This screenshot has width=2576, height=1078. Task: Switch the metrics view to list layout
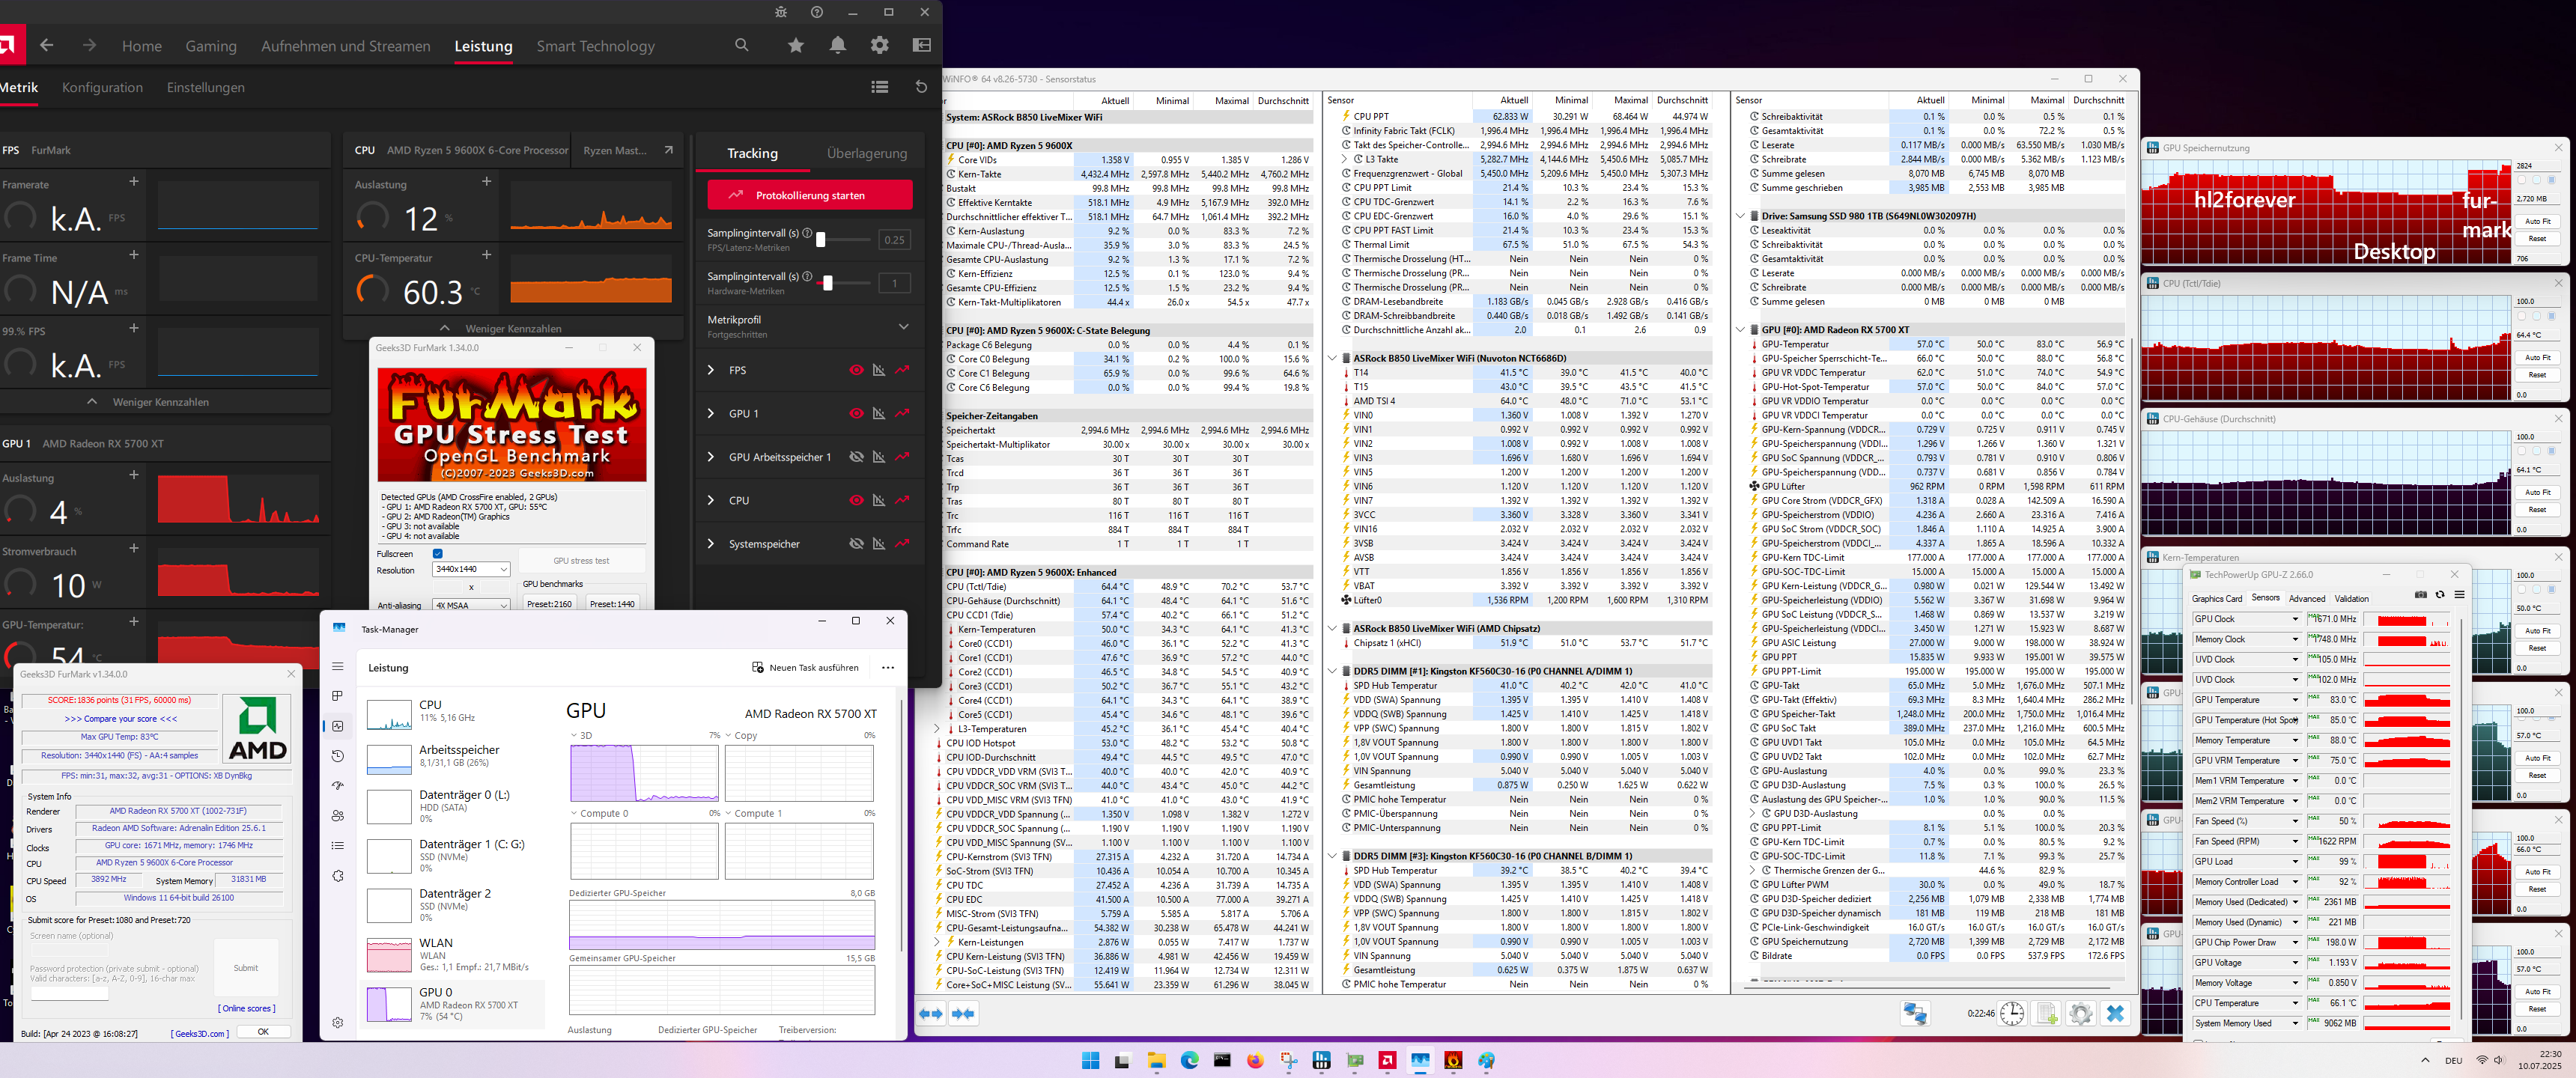880,87
